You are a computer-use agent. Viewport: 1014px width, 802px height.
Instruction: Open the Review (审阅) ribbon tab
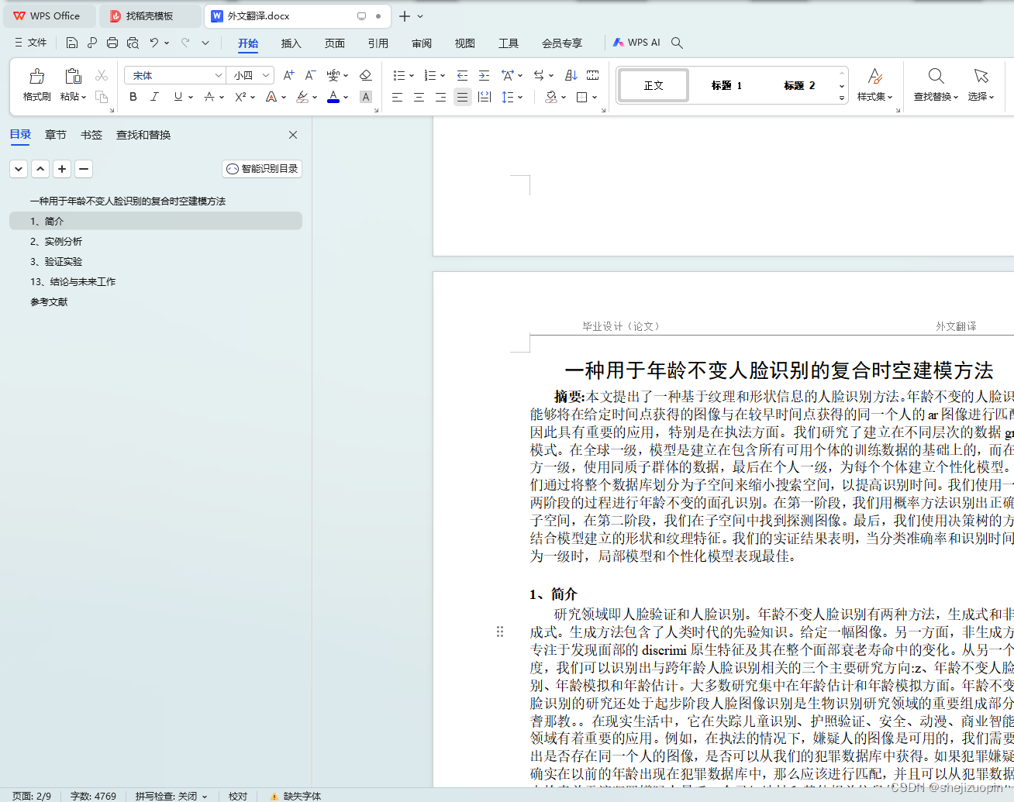[422, 43]
